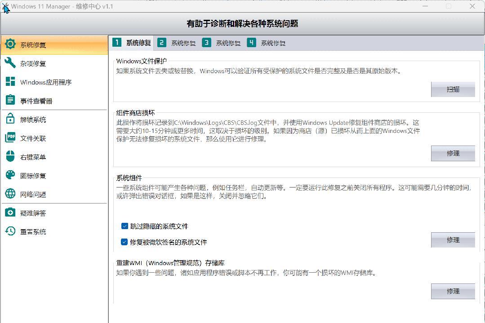This screenshot has width=485, height=323.
Task: Click 修理 button for 重建WMI存储库
Action: click(x=453, y=291)
